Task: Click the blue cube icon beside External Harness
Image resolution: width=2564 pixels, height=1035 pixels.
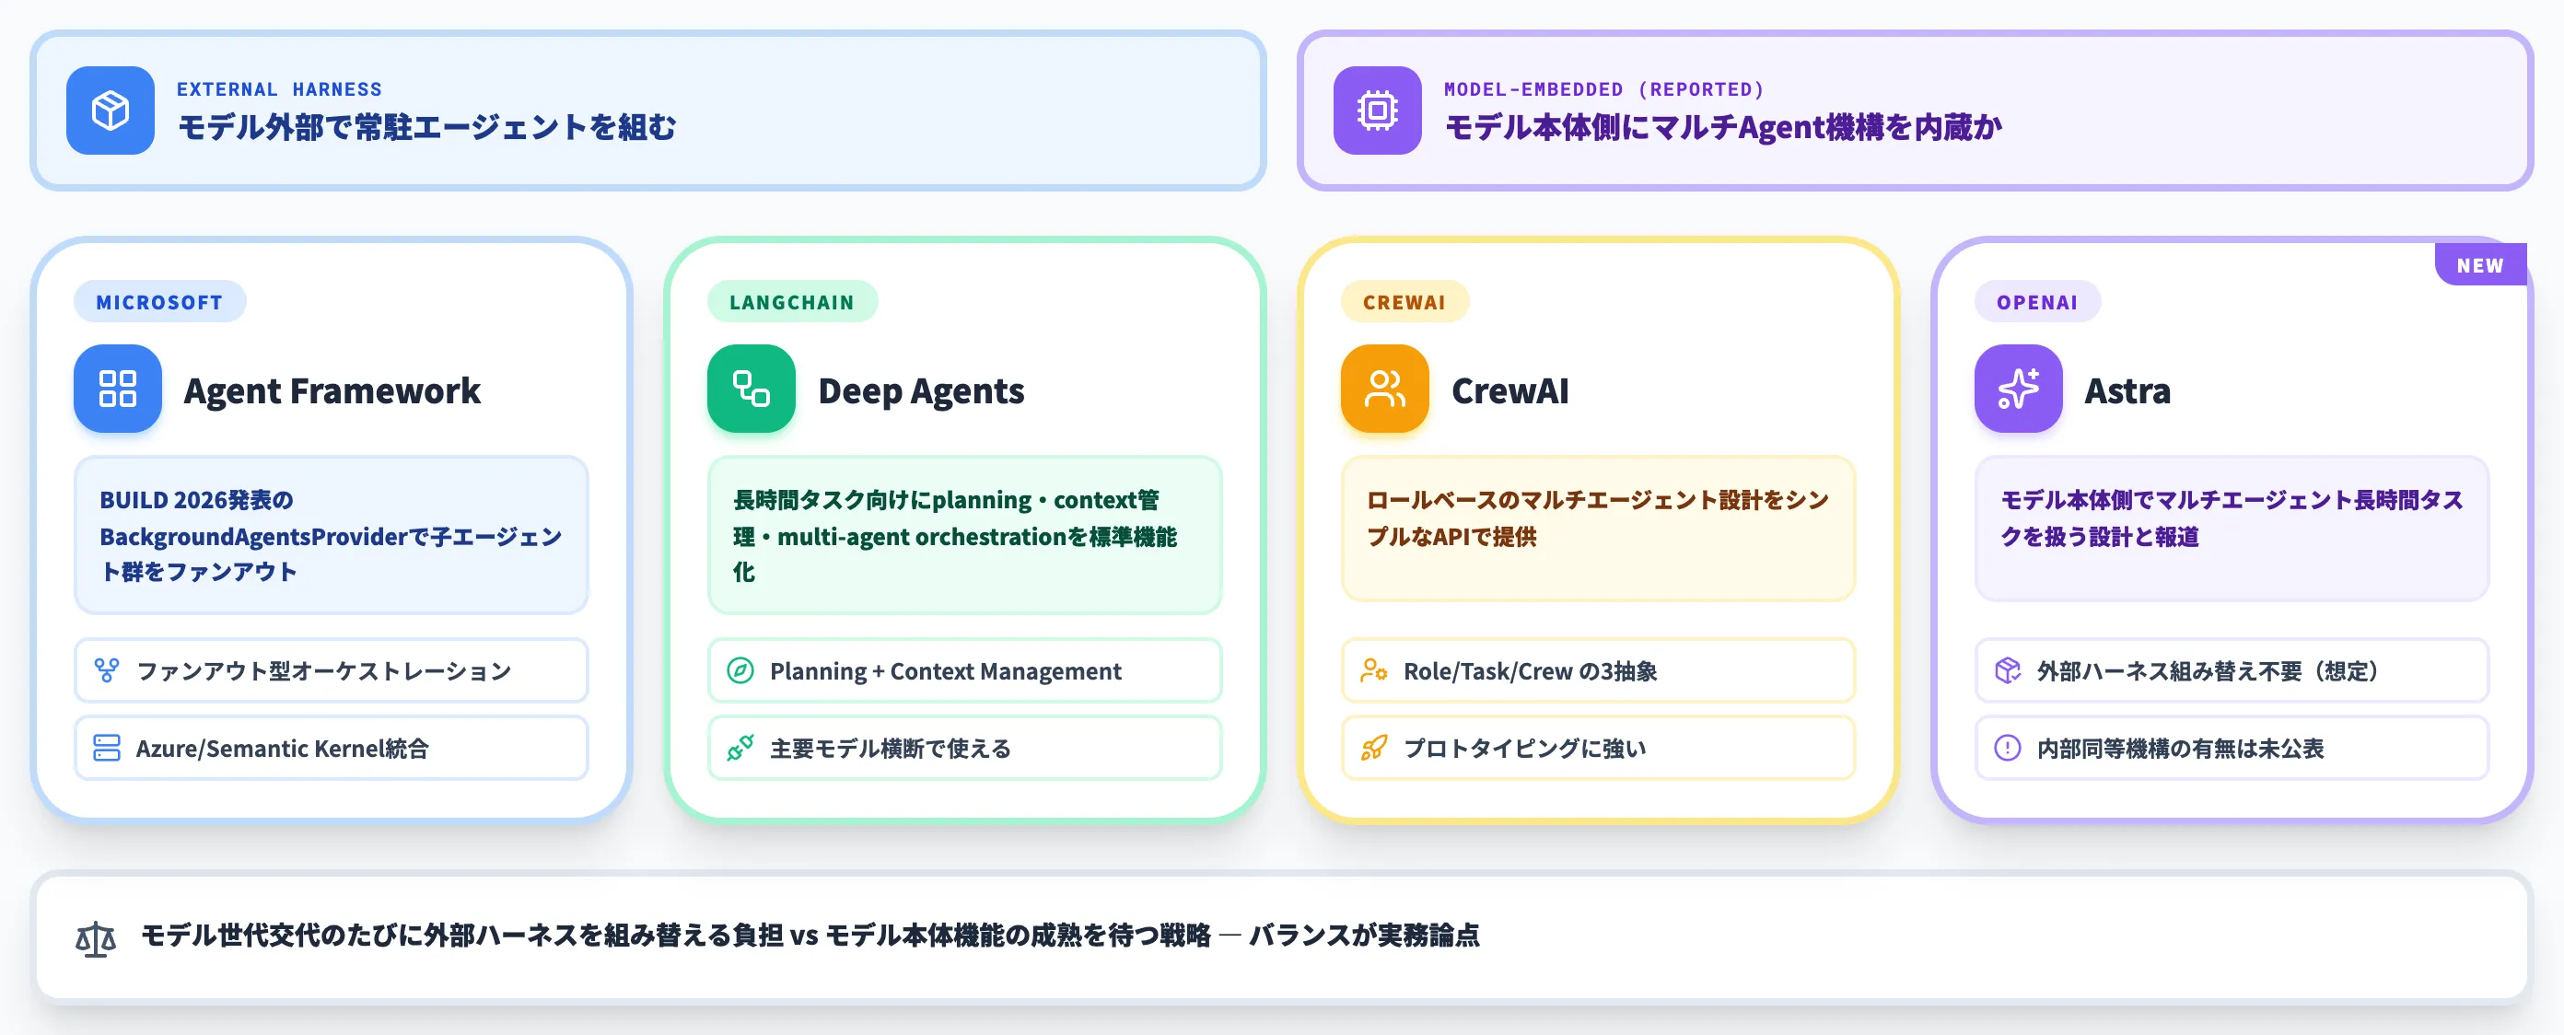Action: (x=111, y=110)
